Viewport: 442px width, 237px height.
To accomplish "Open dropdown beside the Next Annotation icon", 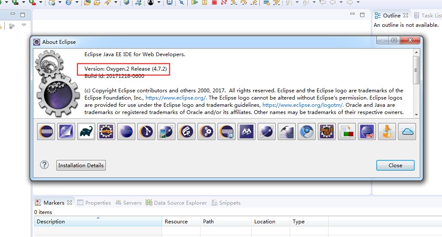I will 297,2.
